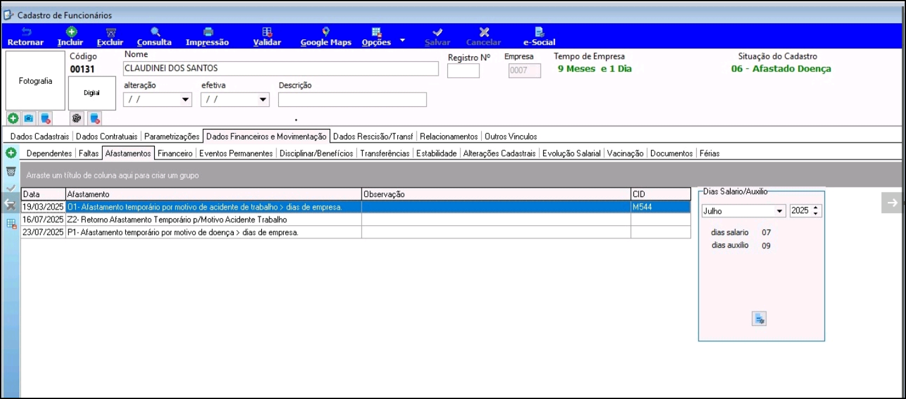Screen dimensions: 906x399
Task: Open the Estabilidade subtab
Action: point(436,153)
